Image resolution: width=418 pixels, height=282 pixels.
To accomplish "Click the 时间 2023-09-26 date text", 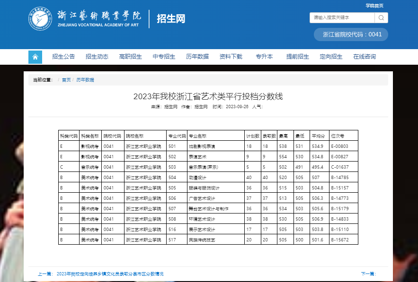I will (x=231, y=107).
